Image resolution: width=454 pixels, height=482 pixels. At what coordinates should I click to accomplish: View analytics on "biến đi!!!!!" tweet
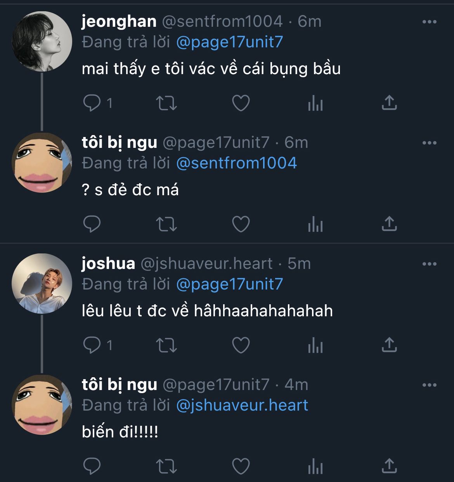point(315,466)
